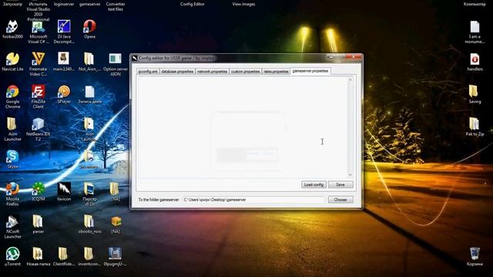The height and width of the screenshot is (277, 493).
Task: Select the gameserver.properties tab
Action: pyautogui.click(x=310, y=71)
